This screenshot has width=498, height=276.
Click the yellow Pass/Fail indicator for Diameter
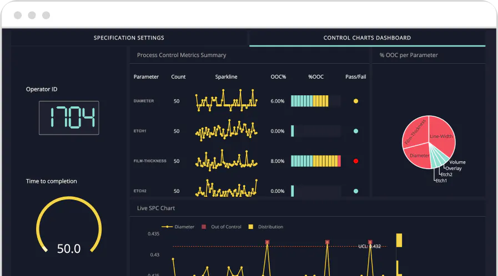click(x=356, y=101)
